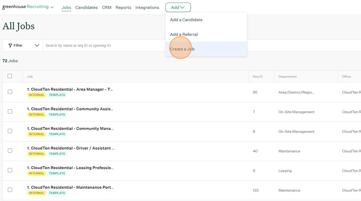
Task: Open the CloudTen Residential Driver / Assistant job
Action: pyautogui.click(x=71, y=148)
